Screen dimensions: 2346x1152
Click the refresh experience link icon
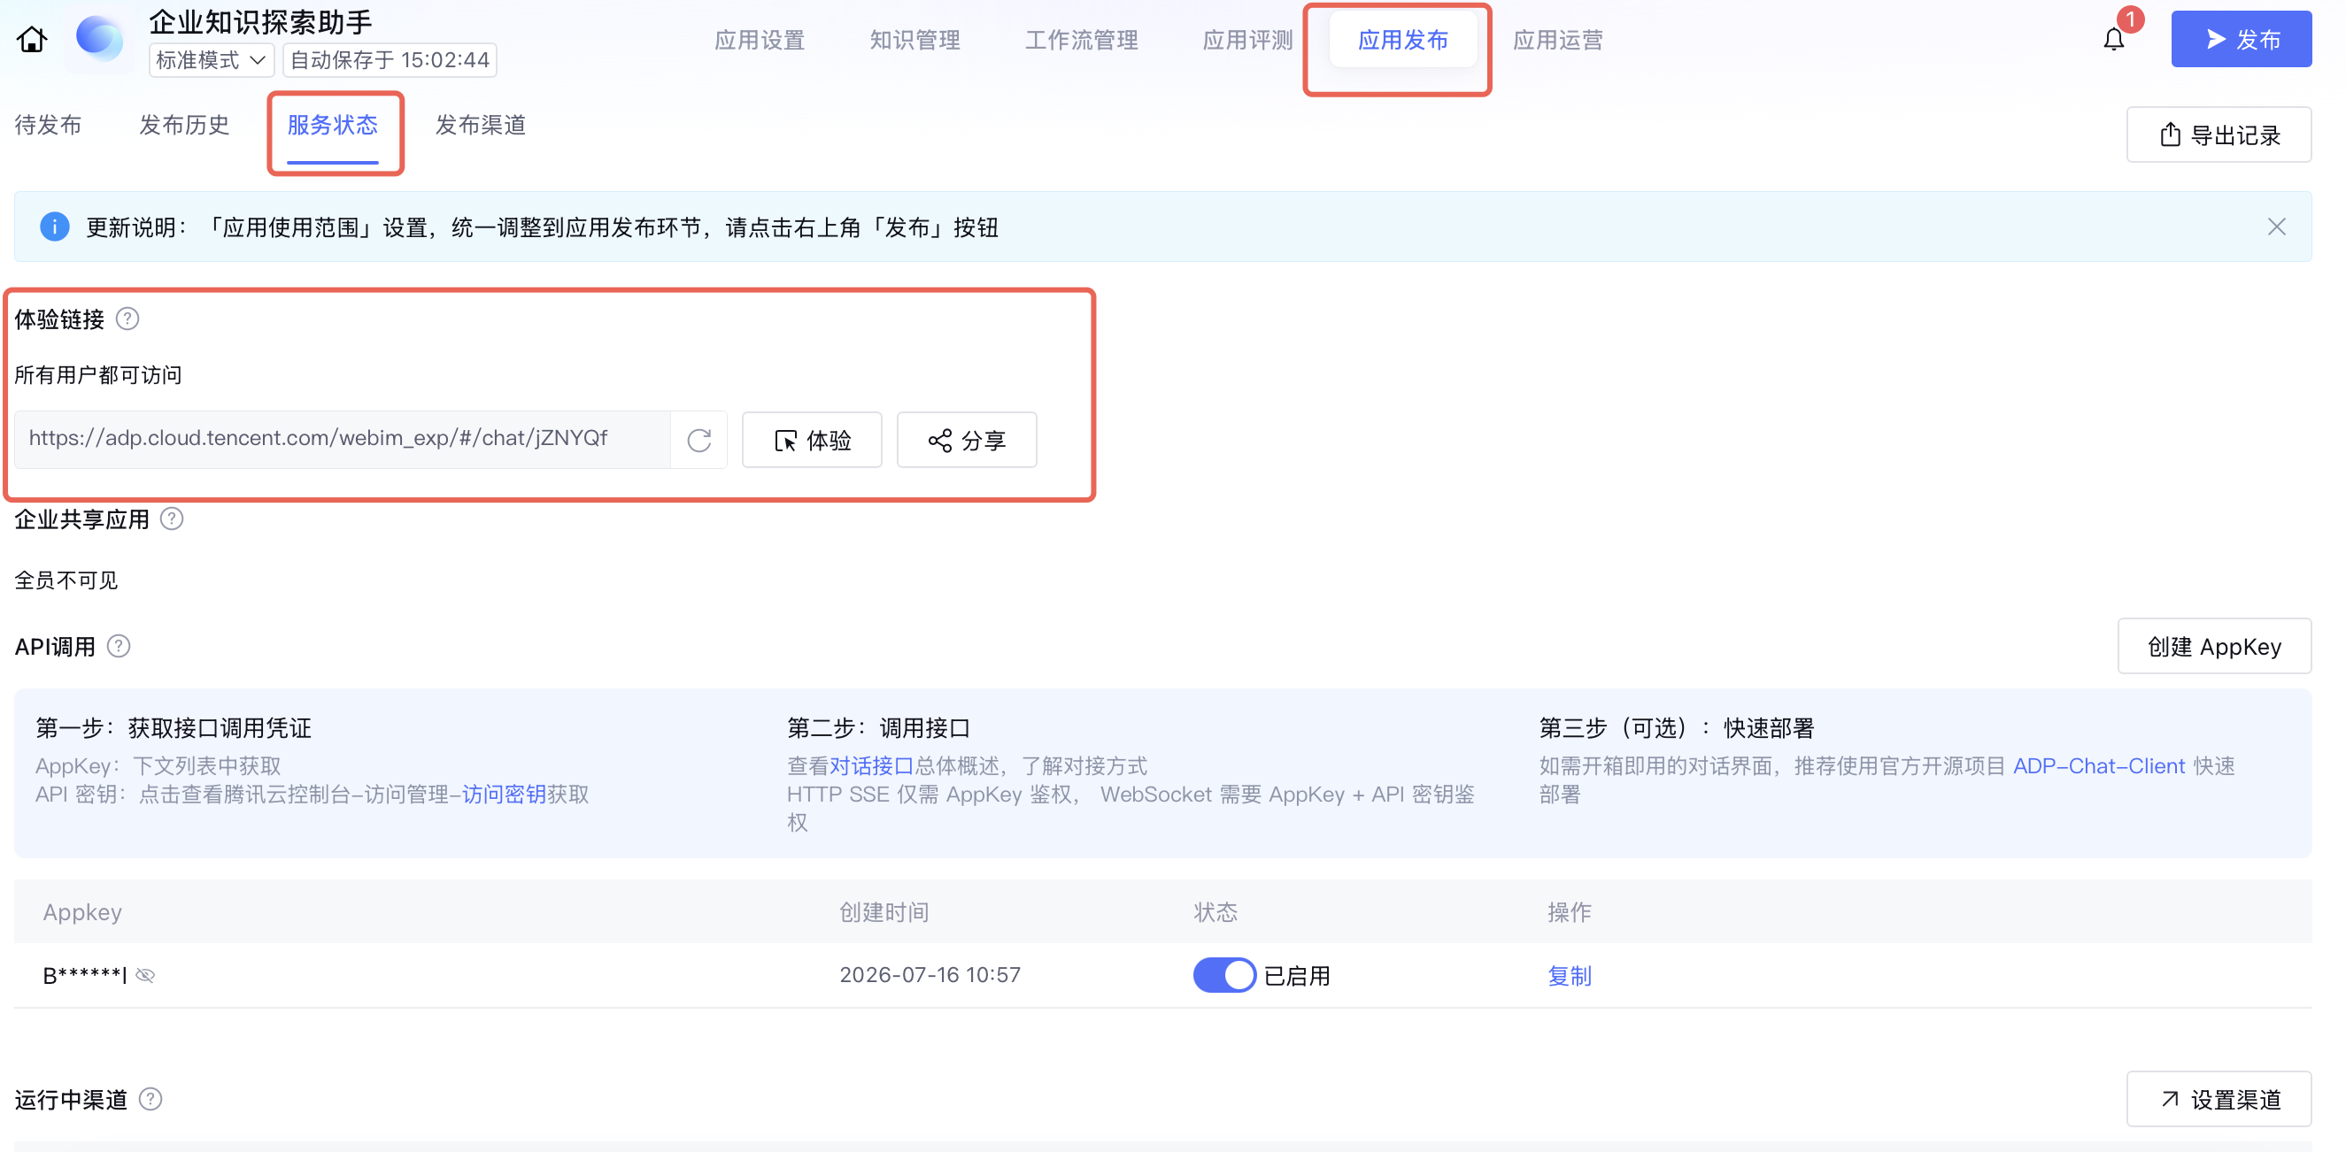698,441
